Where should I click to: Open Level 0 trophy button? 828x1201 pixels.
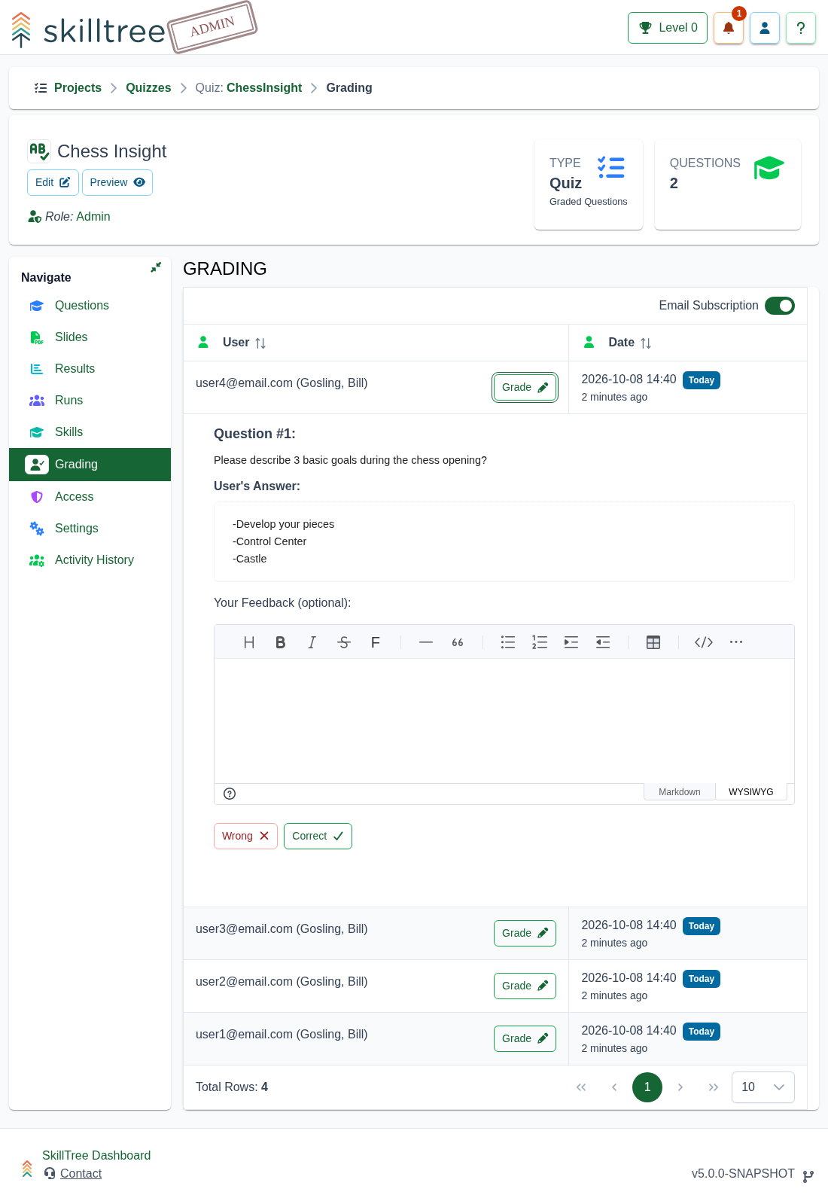668,28
